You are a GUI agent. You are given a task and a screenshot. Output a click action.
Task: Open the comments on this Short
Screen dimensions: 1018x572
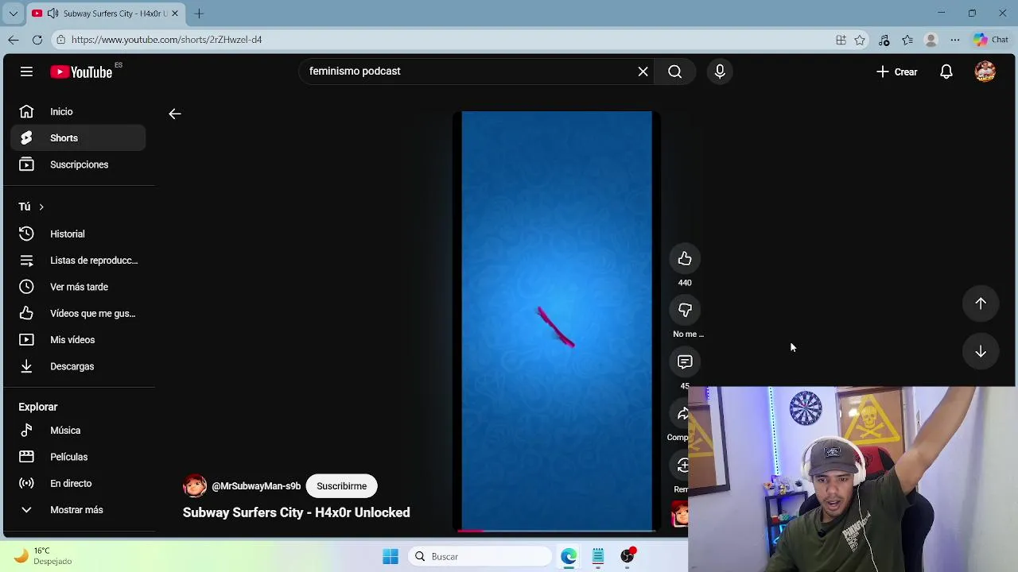(x=685, y=361)
